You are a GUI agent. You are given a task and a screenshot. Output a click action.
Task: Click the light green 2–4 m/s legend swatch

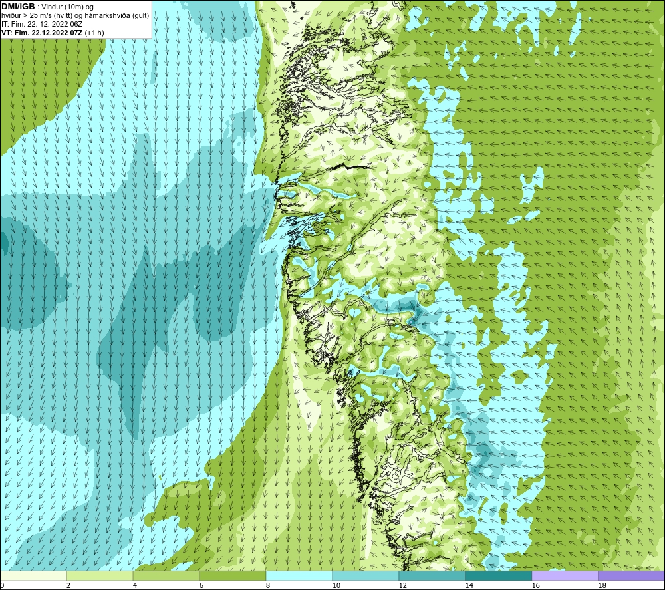coord(100,575)
